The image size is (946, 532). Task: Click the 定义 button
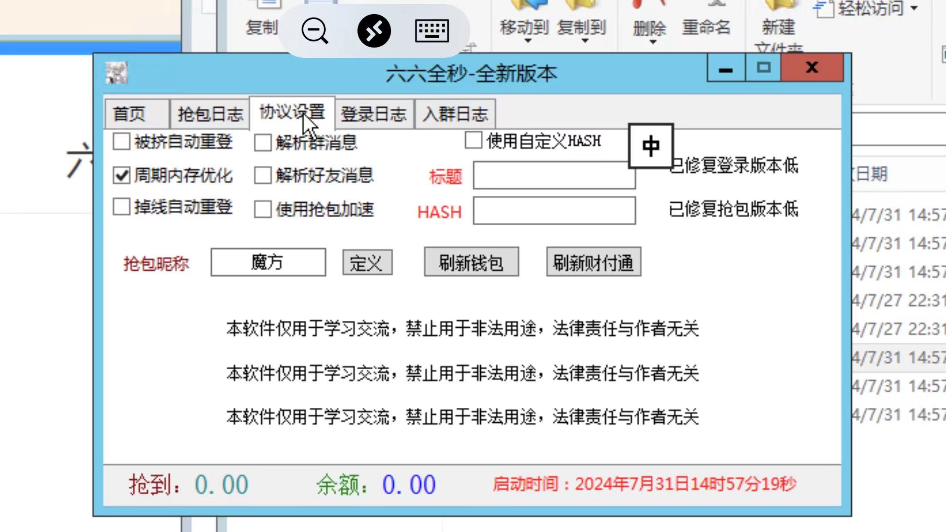tap(367, 262)
